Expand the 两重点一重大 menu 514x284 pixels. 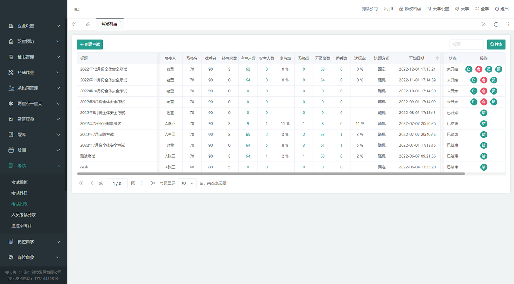34,103
